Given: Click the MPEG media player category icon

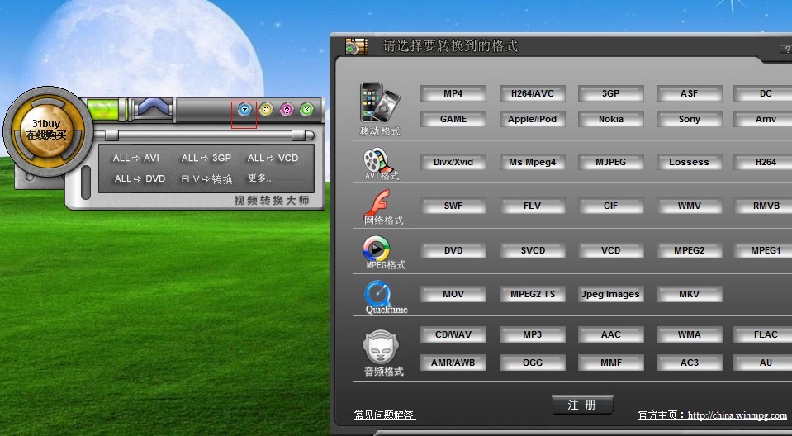Looking at the screenshot, I should click(377, 248).
